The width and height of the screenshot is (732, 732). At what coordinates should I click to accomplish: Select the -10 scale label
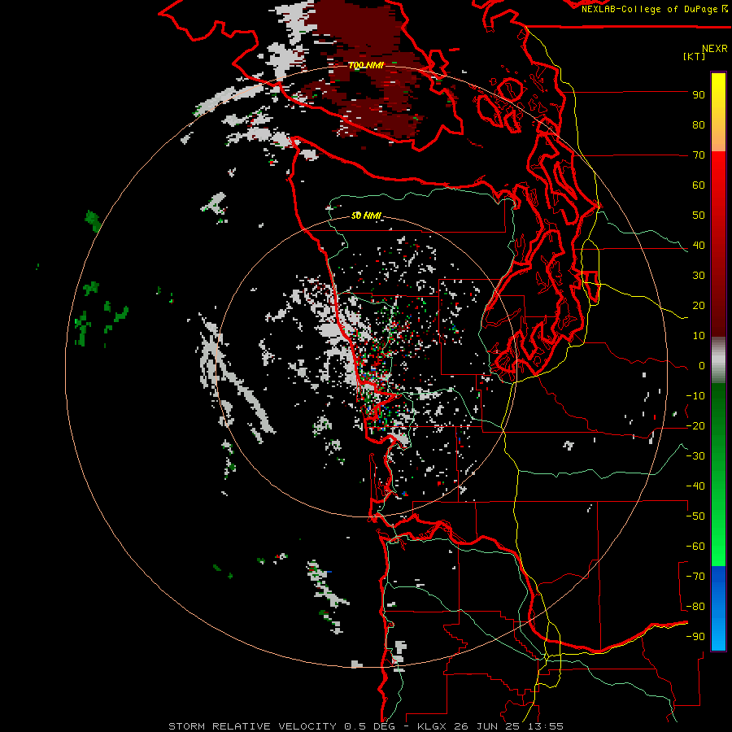coord(695,396)
